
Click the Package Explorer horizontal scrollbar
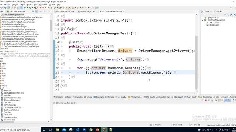coord(7,122)
